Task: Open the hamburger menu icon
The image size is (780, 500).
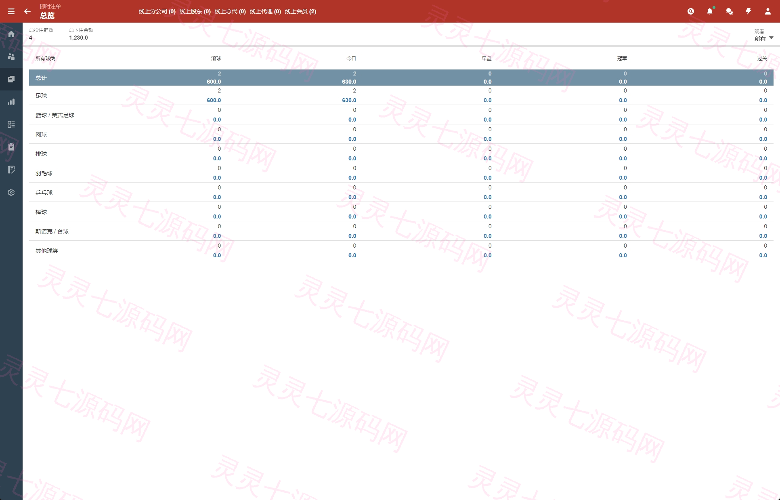Action: tap(11, 11)
